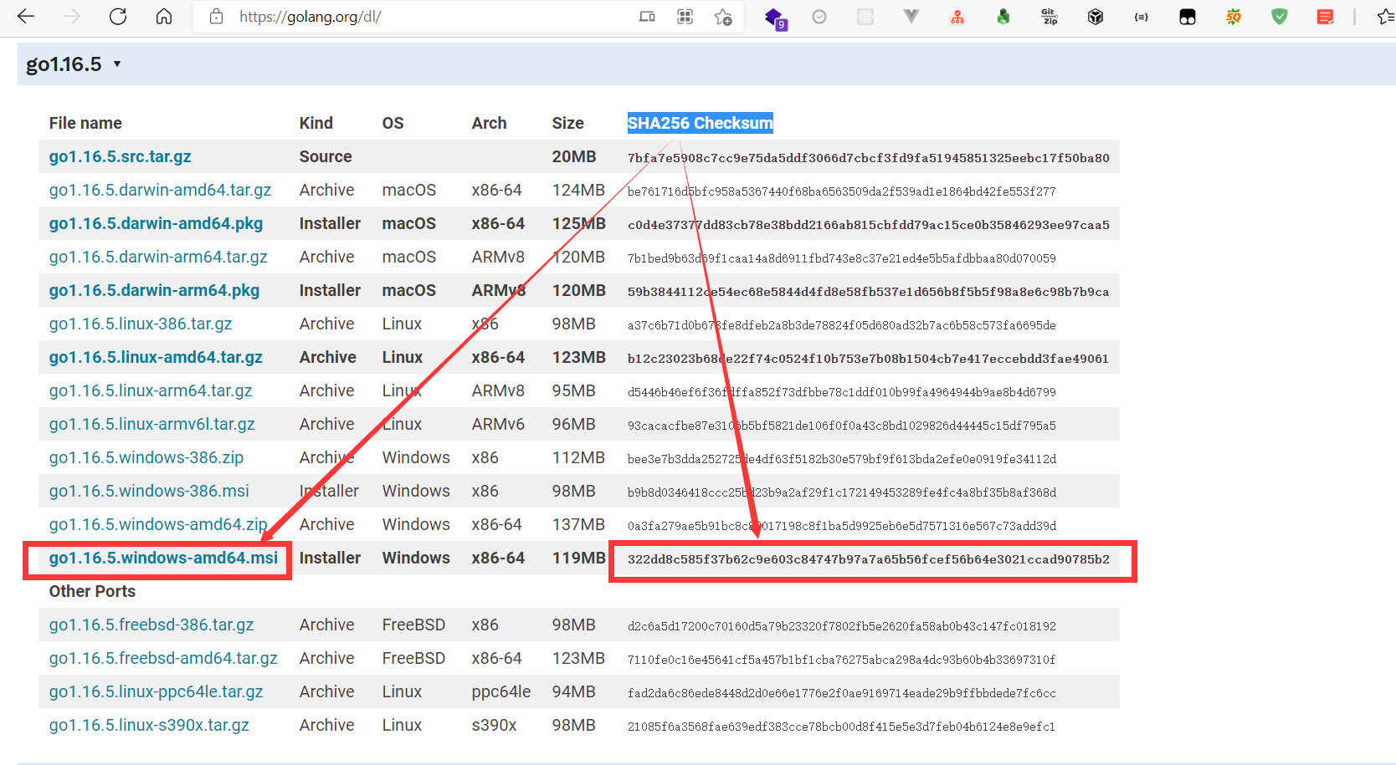Download go1.16.5.linux-armv6l.tar.gz

(151, 424)
